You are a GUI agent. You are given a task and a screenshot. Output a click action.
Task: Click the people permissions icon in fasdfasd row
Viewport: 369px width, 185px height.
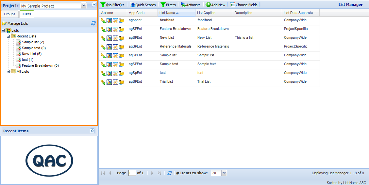pyautogui.click(x=109, y=21)
